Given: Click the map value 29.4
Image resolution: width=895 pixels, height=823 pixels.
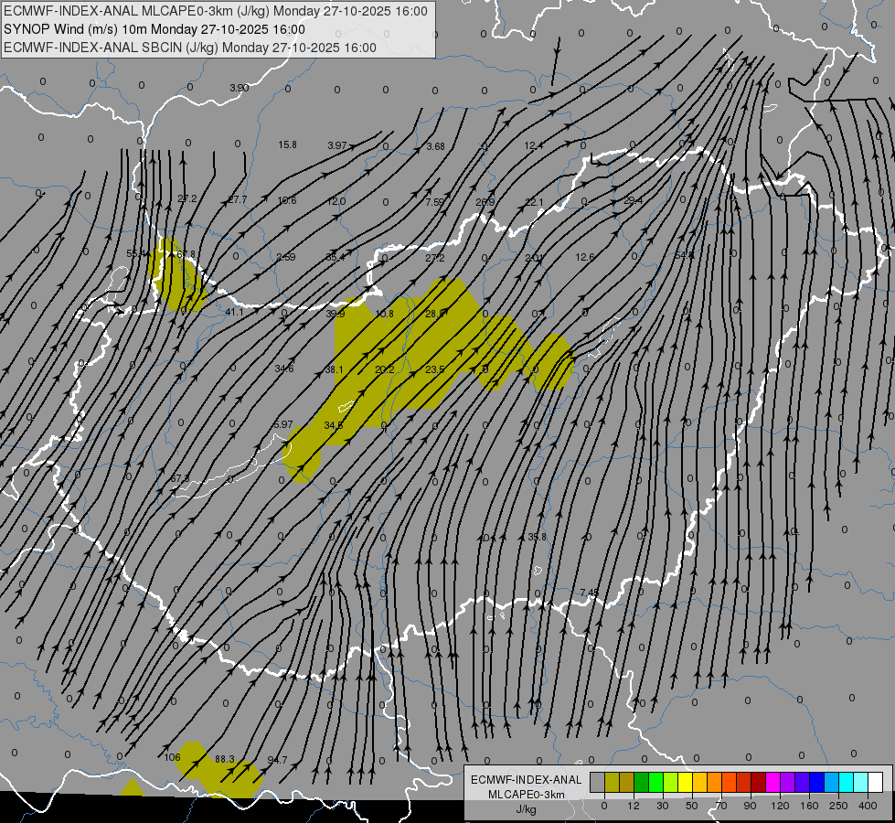Looking at the screenshot, I should (x=633, y=200).
